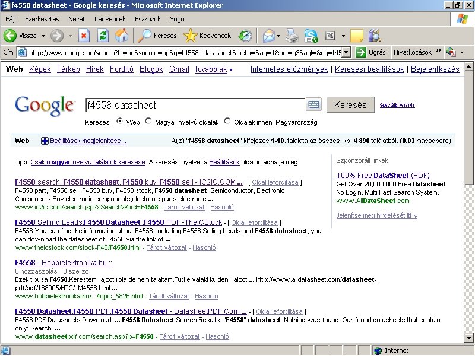The image size is (475, 356).
Task: Select Oldalak innen: Magyarország radio button
Action: (227, 121)
